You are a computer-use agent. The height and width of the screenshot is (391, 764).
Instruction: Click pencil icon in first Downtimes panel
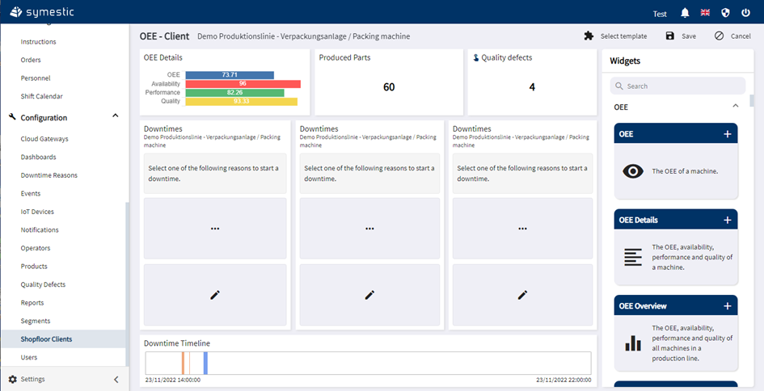click(x=215, y=295)
